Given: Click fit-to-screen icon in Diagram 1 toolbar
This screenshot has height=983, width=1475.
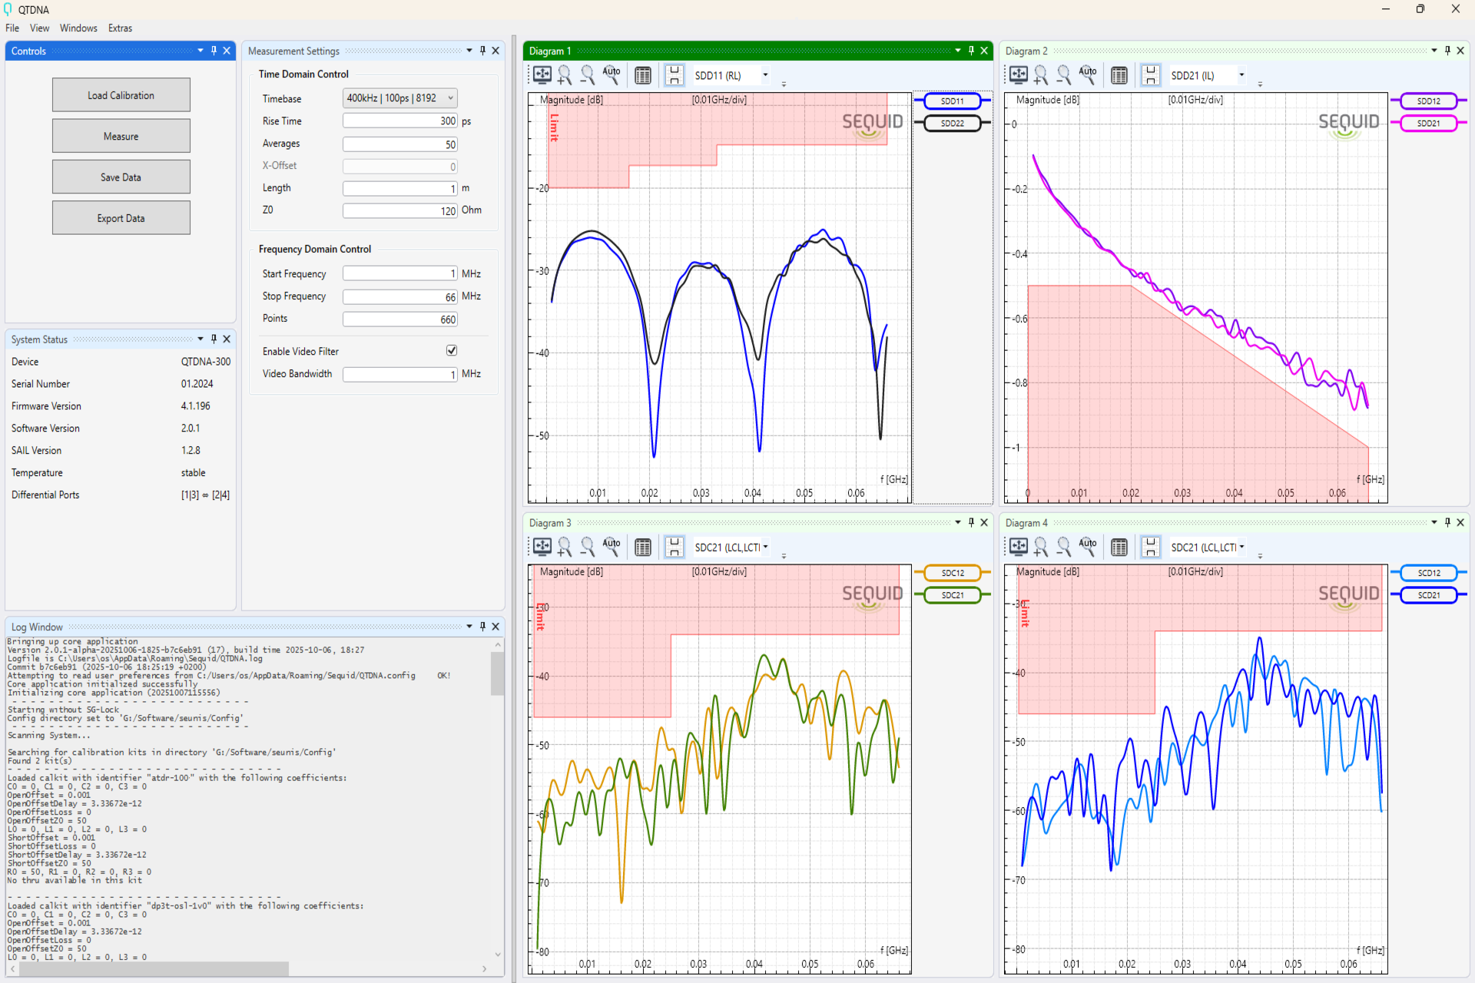Looking at the screenshot, I should click(542, 74).
